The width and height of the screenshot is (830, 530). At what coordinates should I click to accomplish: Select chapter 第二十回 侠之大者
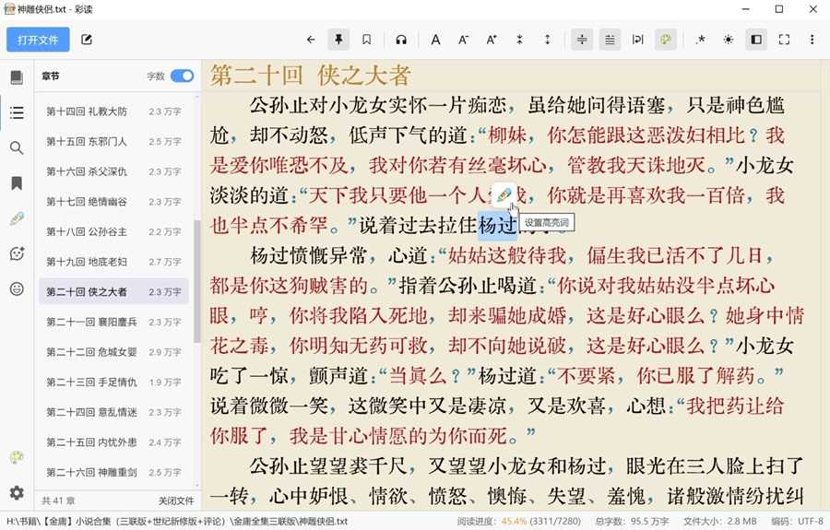[x=113, y=292]
